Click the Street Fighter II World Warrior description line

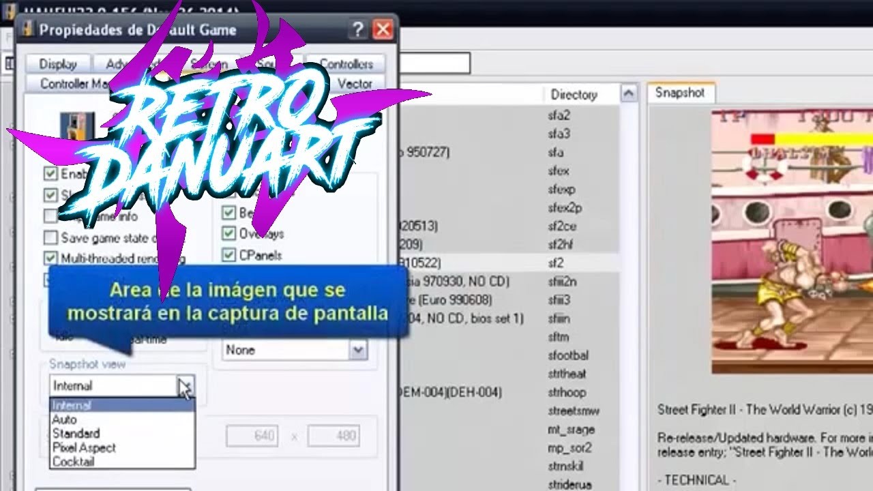click(x=765, y=410)
